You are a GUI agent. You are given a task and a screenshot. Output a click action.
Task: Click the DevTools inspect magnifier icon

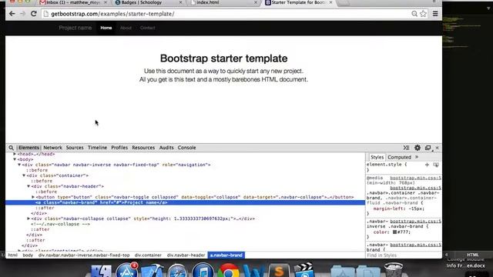(x=11, y=148)
